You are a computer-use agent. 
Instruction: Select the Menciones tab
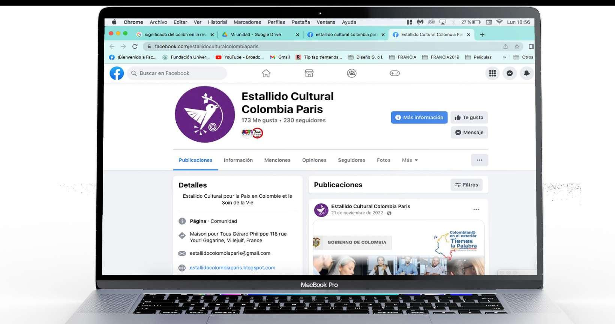coord(277,160)
